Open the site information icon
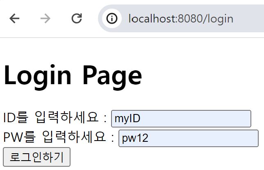 point(112,18)
